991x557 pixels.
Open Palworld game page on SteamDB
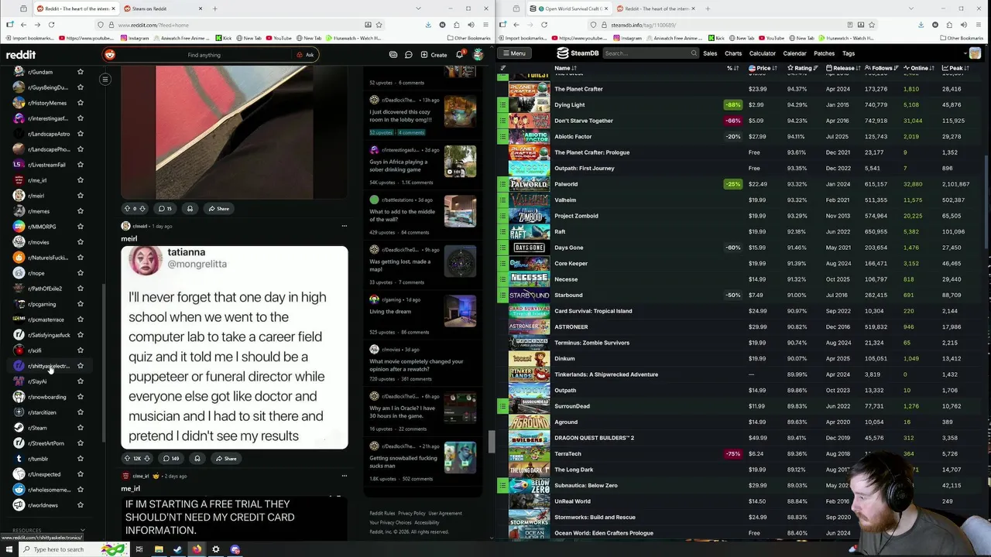(566, 184)
